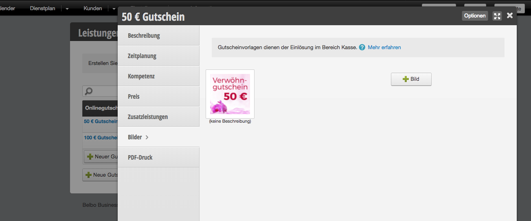Screen dimensions: 531x221
Task: Toggle fullscreen mode for the dialog
Action: click(x=497, y=16)
